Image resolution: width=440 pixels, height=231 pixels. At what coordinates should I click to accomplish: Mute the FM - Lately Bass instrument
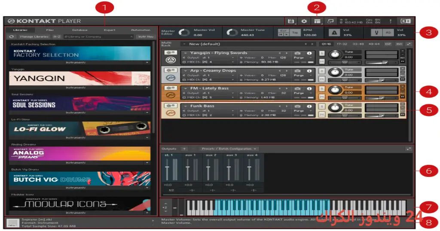[x=322, y=97]
